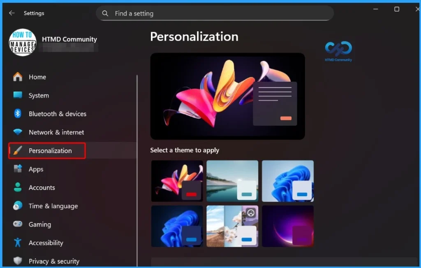Click the System monitor icon
The height and width of the screenshot is (268, 421).
tap(18, 96)
